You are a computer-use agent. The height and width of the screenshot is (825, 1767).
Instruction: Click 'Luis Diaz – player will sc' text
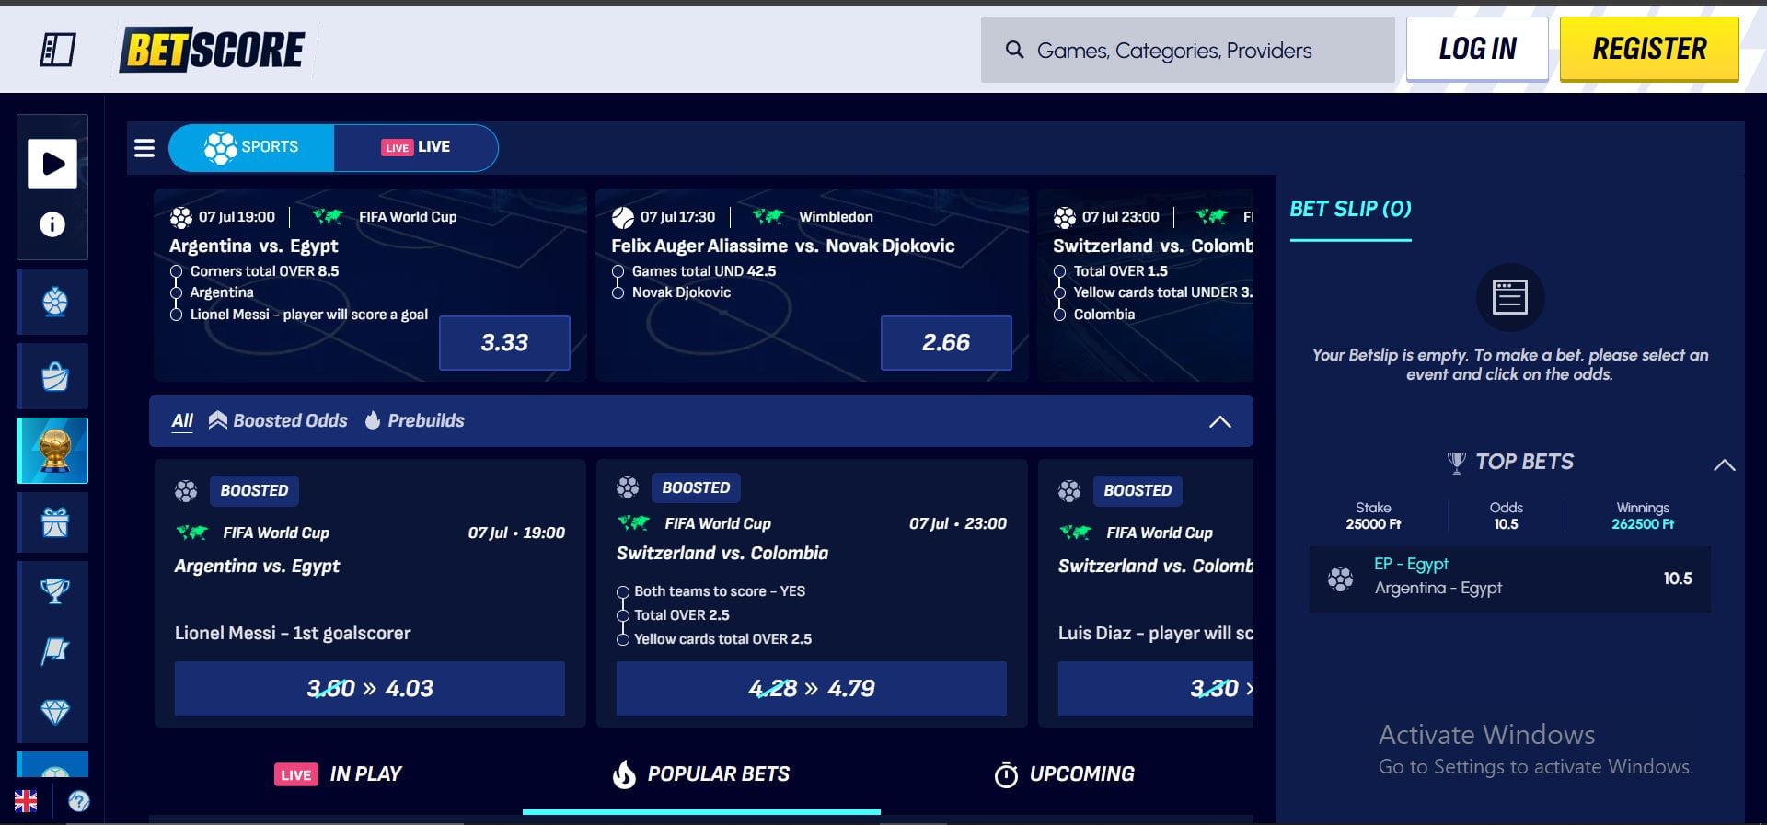point(1156,634)
